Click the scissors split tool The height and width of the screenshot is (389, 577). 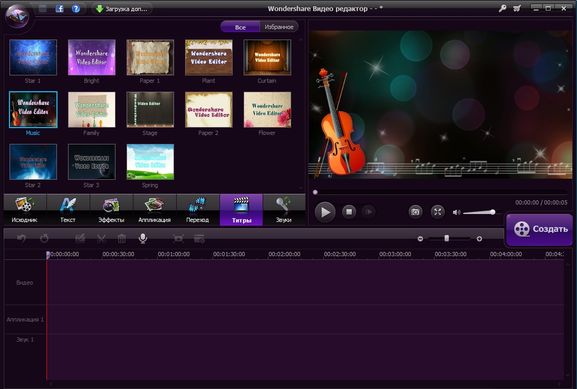102,239
